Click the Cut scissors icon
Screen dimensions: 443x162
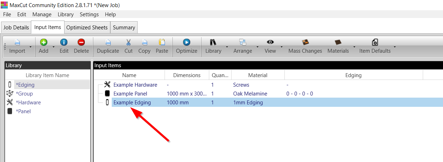[x=128, y=42]
